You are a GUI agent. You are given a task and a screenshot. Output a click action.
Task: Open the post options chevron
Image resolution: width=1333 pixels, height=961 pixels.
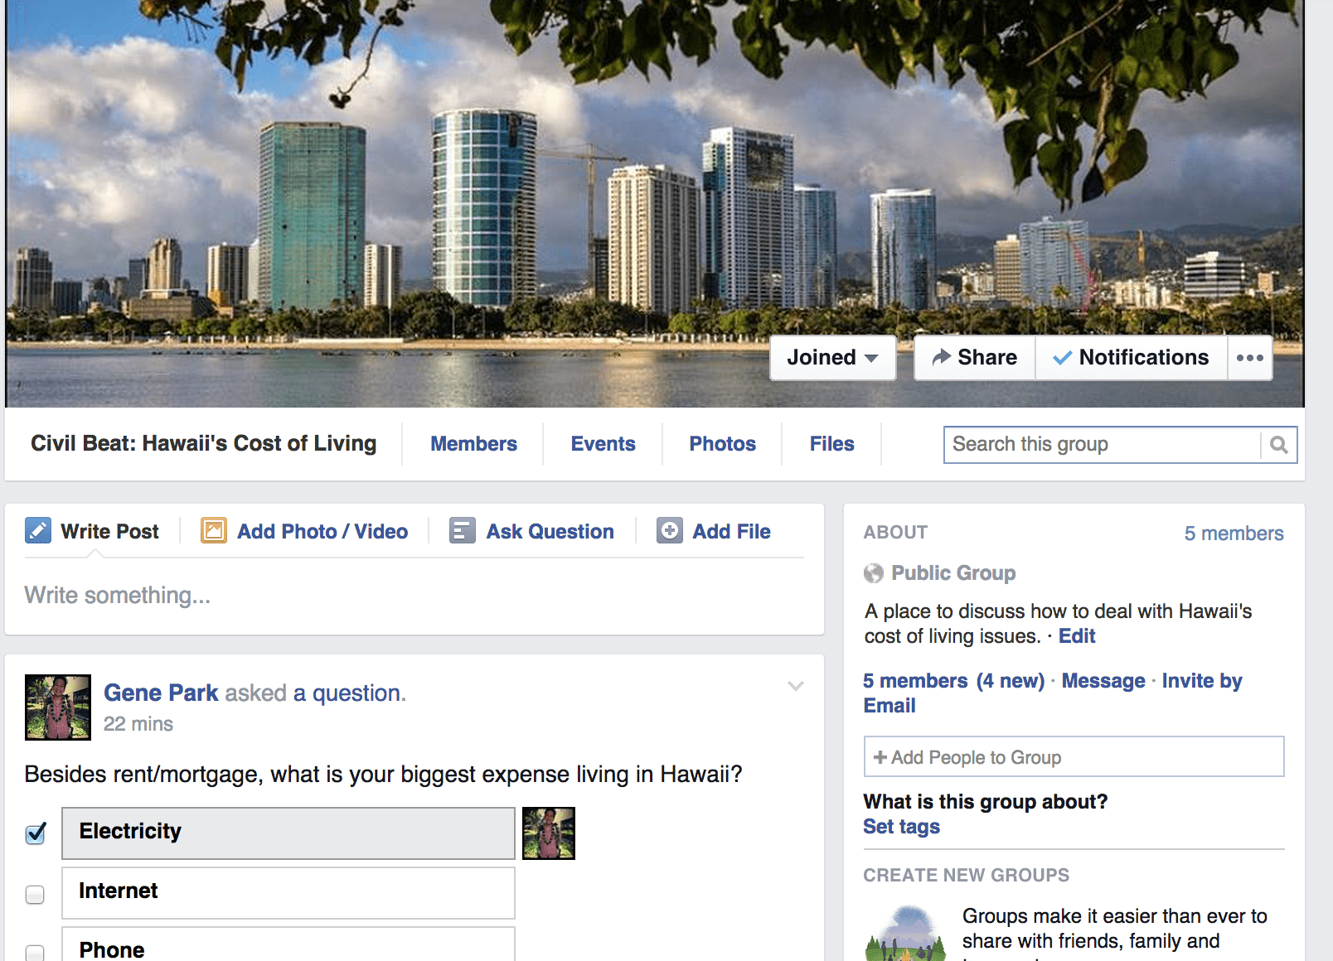(796, 686)
